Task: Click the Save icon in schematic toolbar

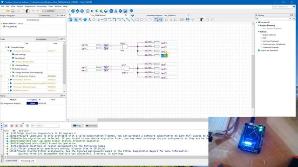Action: (182, 19)
